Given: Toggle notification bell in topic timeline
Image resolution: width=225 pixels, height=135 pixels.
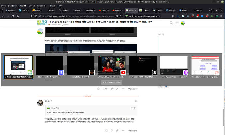Looking at the screenshot, I should click(x=166, y=86).
